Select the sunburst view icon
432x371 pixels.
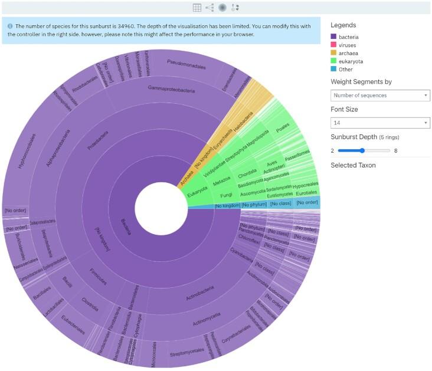coord(222,8)
